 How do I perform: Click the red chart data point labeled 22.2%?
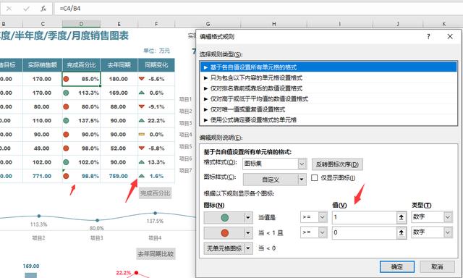tap(136, 272)
